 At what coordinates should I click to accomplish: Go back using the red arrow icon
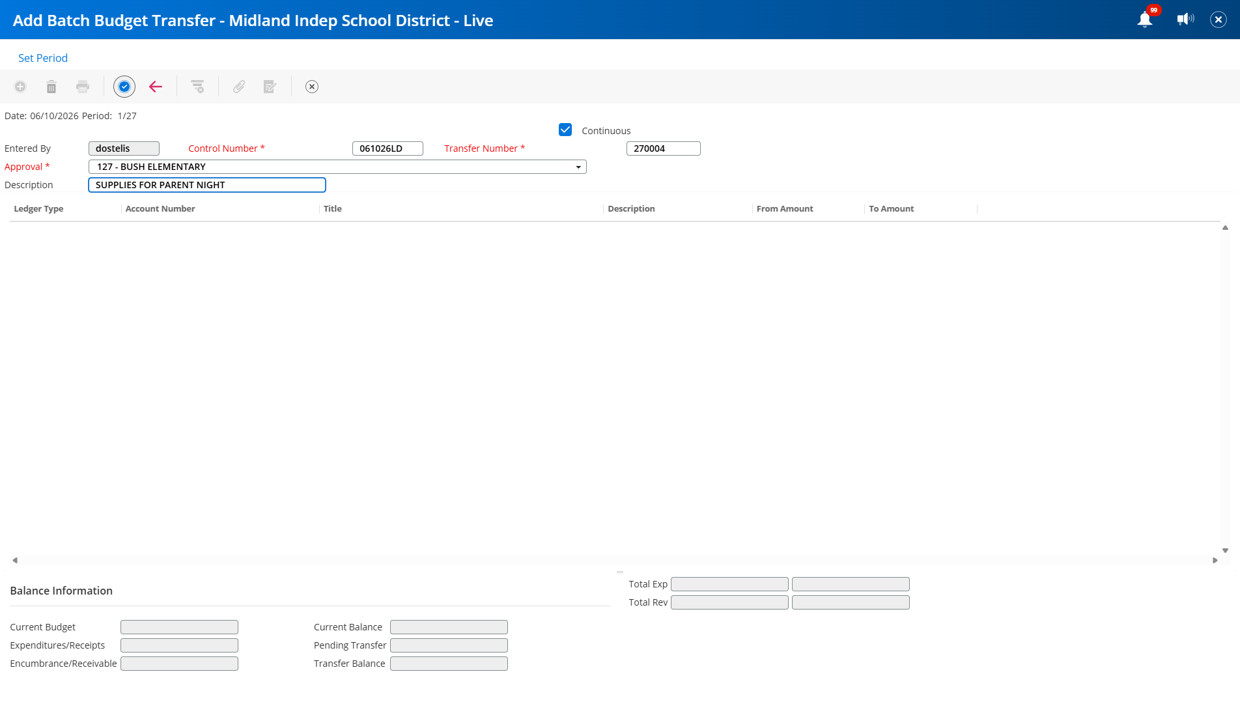(x=156, y=87)
